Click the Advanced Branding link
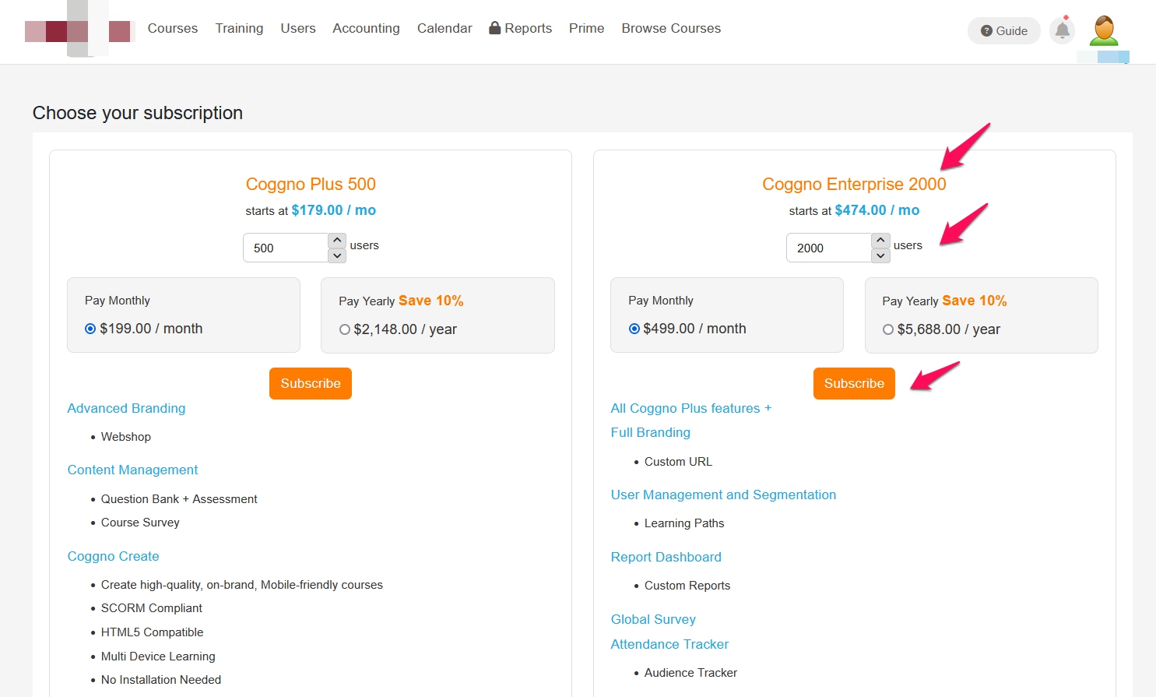This screenshot has height=697, width=1156. pos(126,408)
